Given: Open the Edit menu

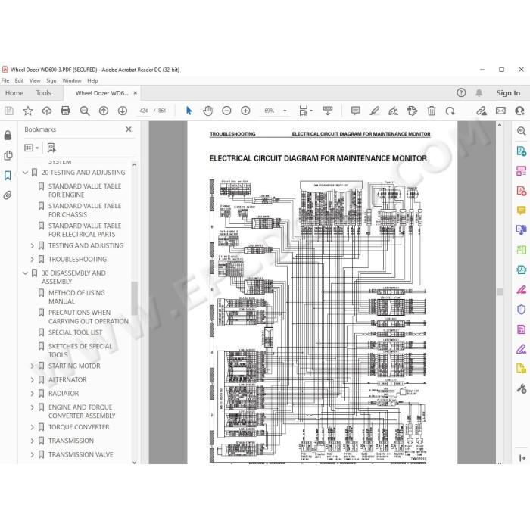Looking at the screenshot, I should pyautogui.click(x=19, y=80).
